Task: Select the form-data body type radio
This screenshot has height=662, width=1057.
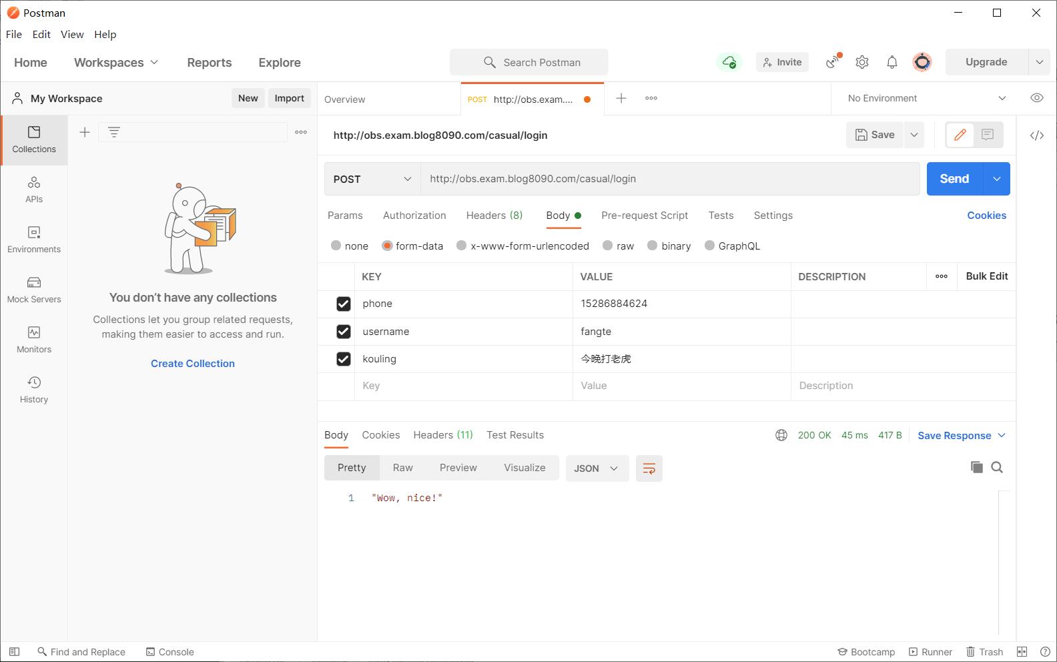Action: pyautogui.click(x=387, y=246)
